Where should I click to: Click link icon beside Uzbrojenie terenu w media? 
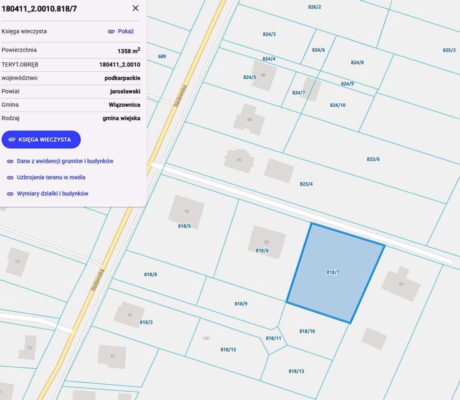pos(10,177)
